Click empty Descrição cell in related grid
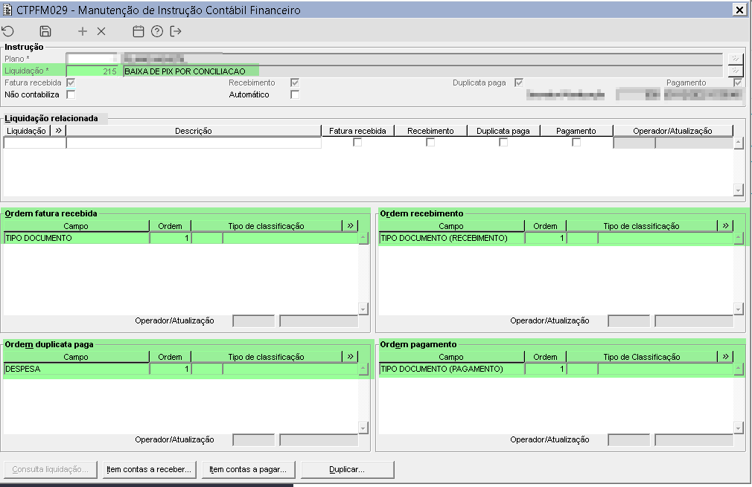752x487 pixels. [x=194, y=142]
